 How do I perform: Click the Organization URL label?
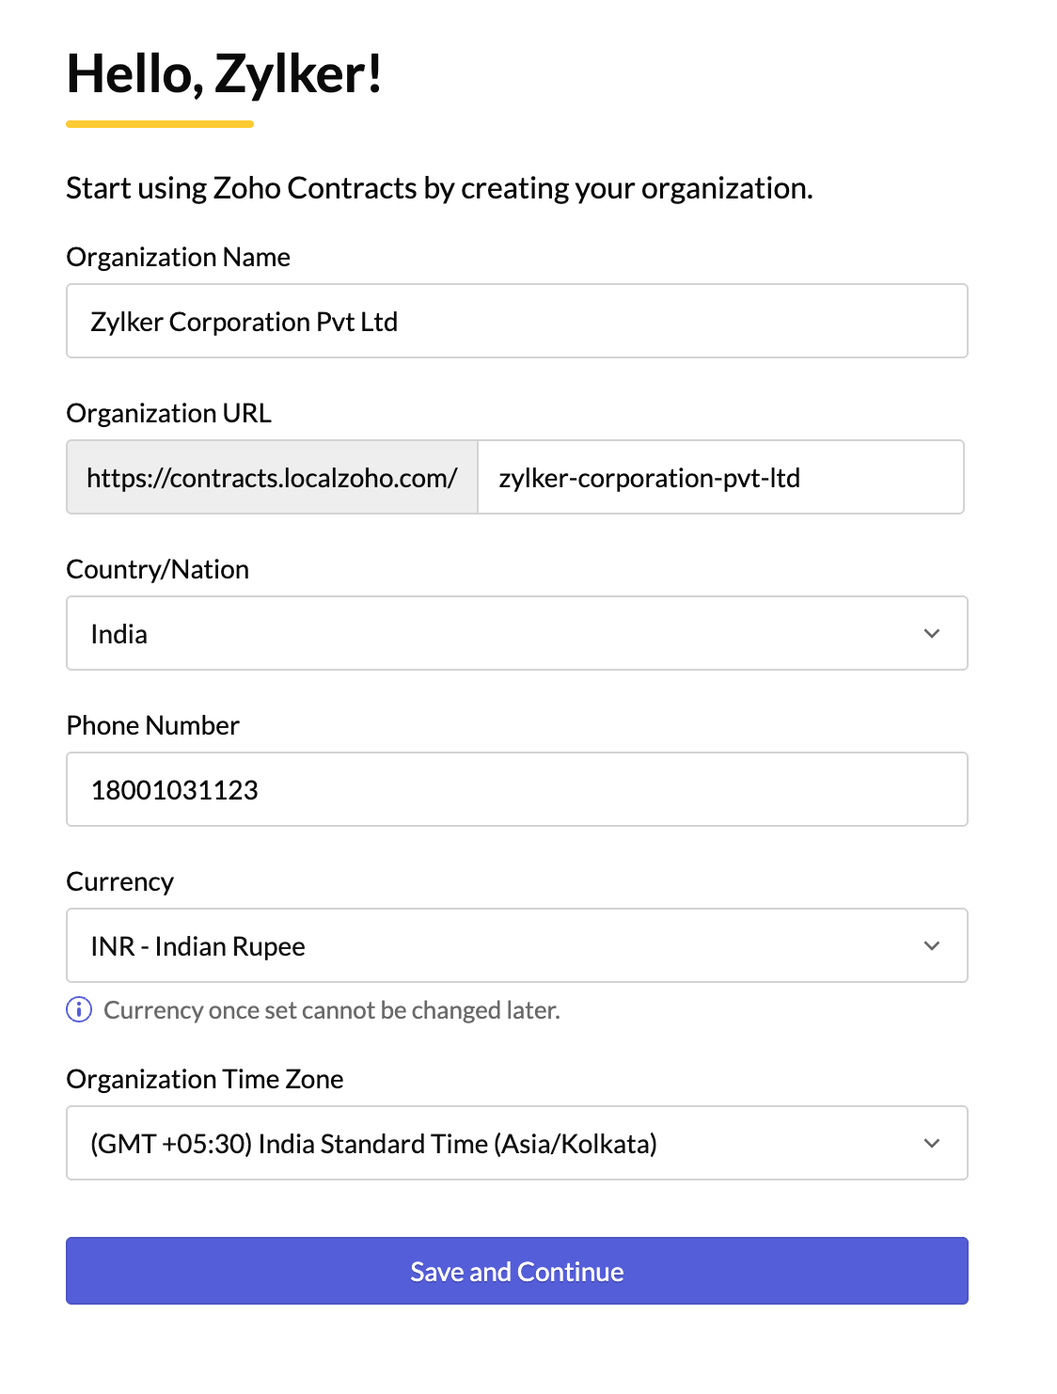click(x=168, y=413)
